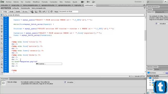Enable En vivo live view
Image resolution: width=168 pixels, height=94 pixels.
[25, 11]
